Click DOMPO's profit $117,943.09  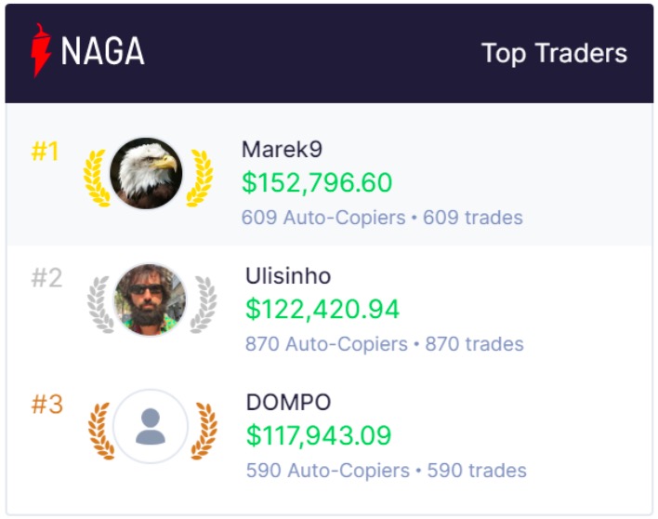(319, 435)
